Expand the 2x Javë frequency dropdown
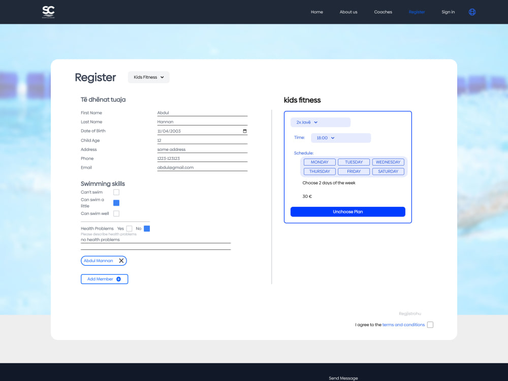This screenshot has width=508, height=381. coord(321,122)
